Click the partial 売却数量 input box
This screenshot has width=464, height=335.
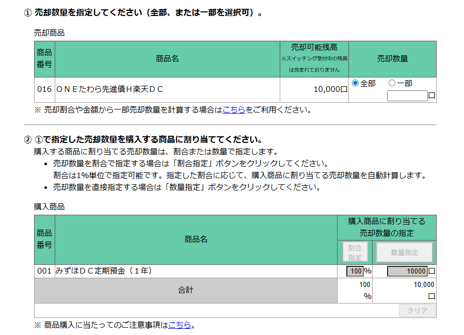click(407, 95)
